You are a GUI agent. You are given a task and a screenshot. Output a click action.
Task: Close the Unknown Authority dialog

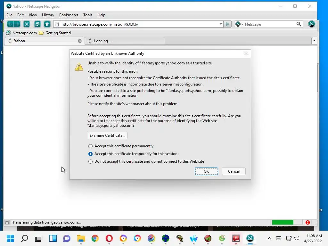pyautogui.click(x=246, y=53)
